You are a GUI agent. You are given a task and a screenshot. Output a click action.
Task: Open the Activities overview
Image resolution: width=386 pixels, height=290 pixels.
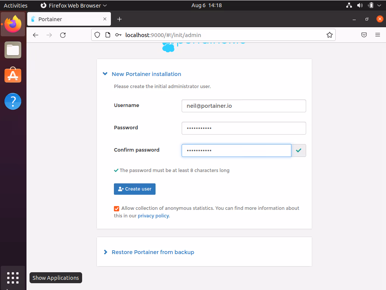[16, 5]
